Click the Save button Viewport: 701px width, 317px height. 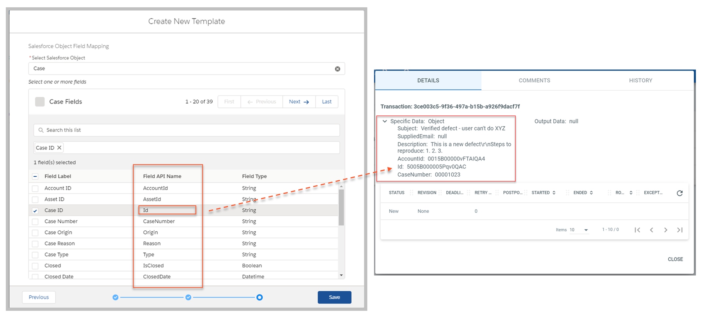(334, 297)
